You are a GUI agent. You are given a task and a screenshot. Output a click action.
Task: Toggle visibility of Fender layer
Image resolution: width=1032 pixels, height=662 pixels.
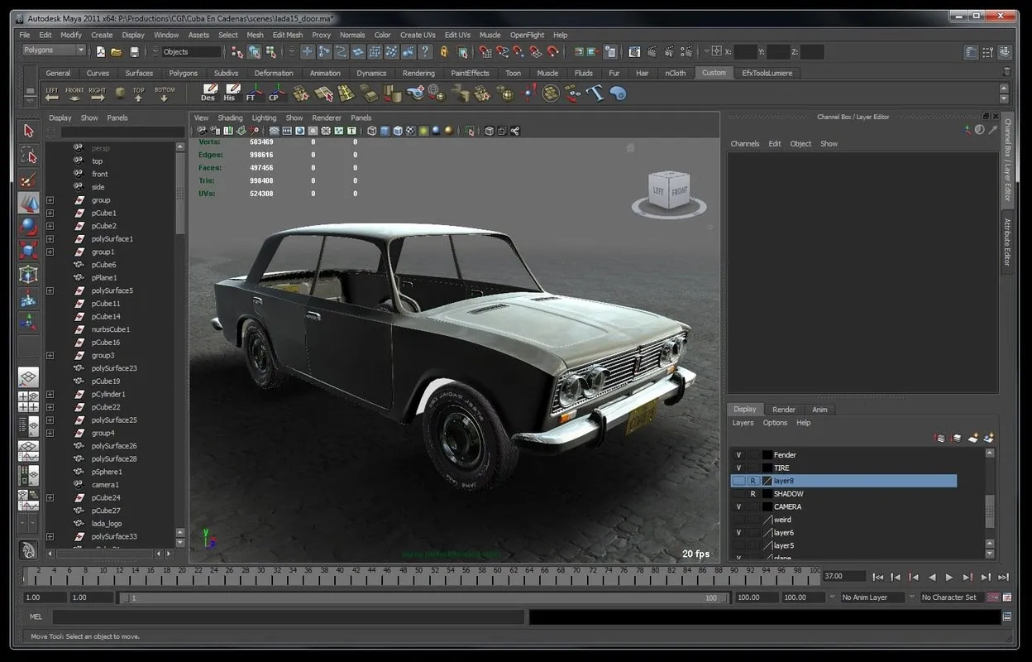click(738, 455)
